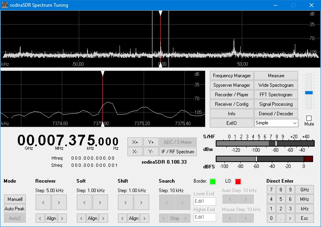Step Shift frequency left with large arrow
This screenshot has height=227, width=321.
coord(125,202)
